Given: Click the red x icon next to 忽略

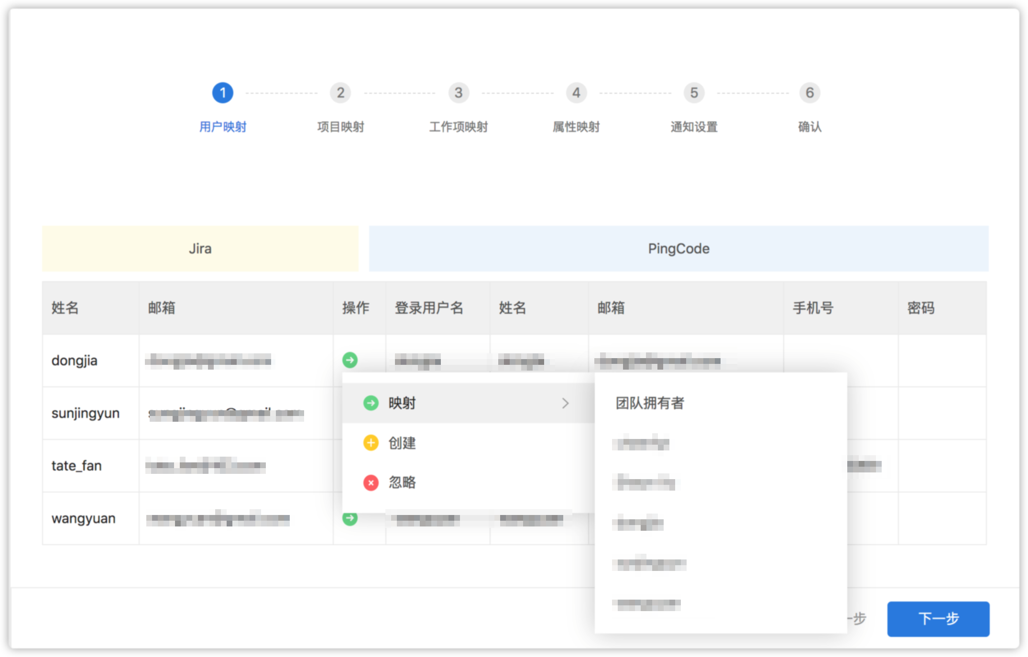Looking at the screenshot, I should click(x=370, y=483).
